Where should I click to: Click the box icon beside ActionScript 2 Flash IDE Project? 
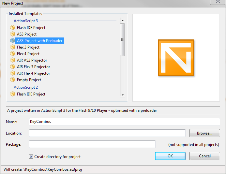13,94
